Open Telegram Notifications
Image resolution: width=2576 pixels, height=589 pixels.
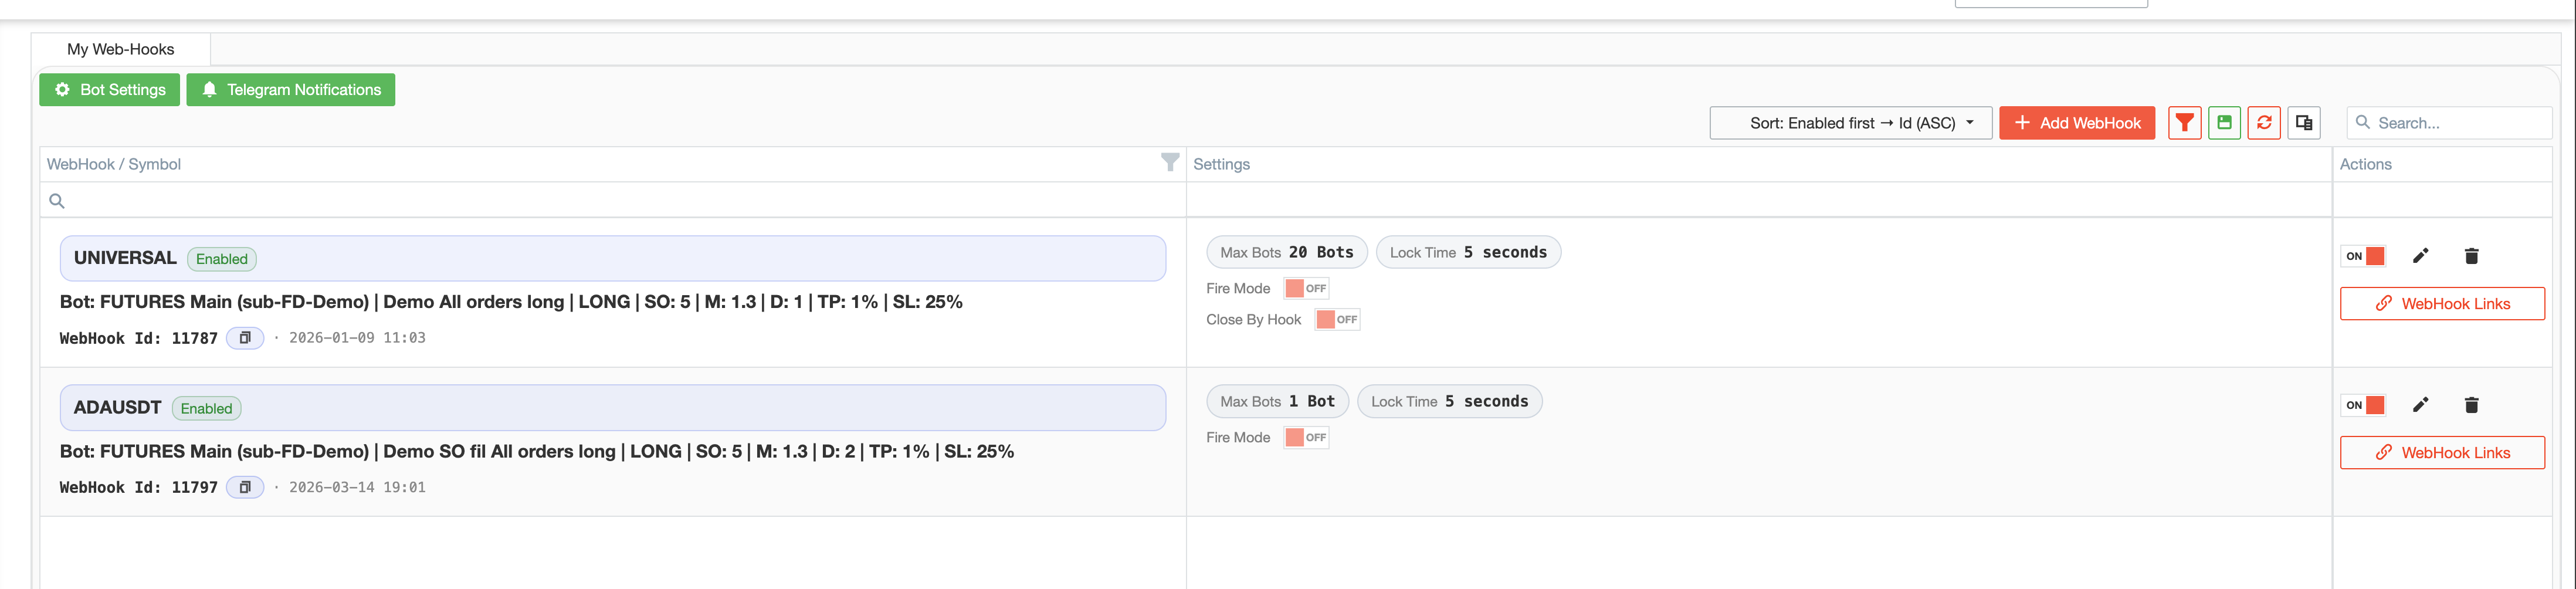pyautogui.click(x=291, y=90)
